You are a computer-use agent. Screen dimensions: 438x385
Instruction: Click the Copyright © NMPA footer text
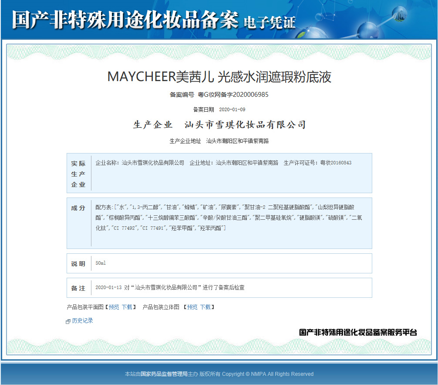[x=268, y=374]
